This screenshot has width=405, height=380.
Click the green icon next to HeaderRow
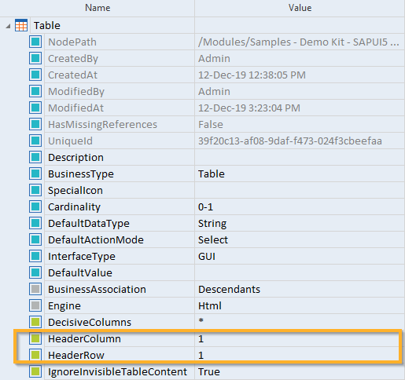click(35, 355)
